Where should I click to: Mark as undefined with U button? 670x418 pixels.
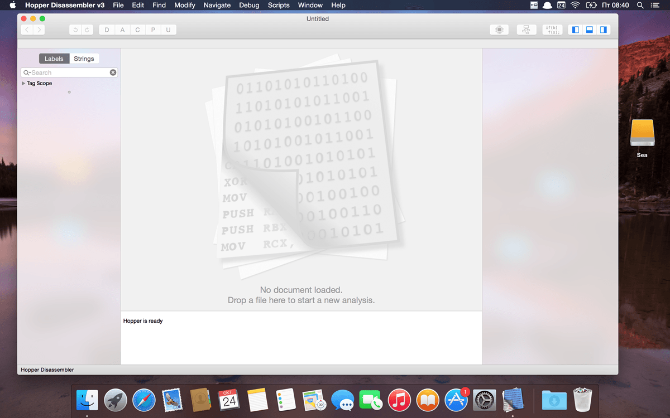click(169, 30)
